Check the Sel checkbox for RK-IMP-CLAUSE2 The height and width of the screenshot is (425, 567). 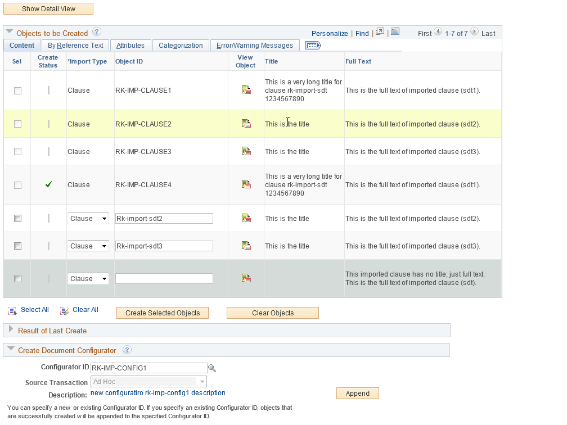pos(17,124)
